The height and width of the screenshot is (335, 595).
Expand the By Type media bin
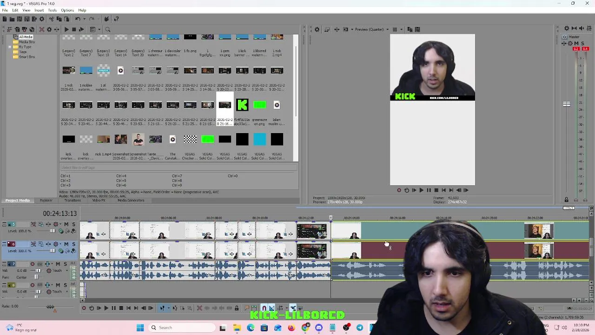pos(10,47)
